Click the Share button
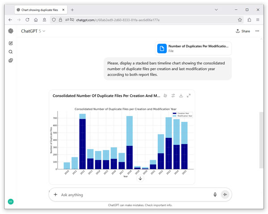 (243, 31)
